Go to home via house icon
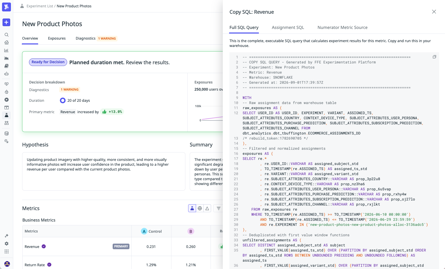Image resolution: width=445 pixels, height=269 pixels. click(7, 42)
